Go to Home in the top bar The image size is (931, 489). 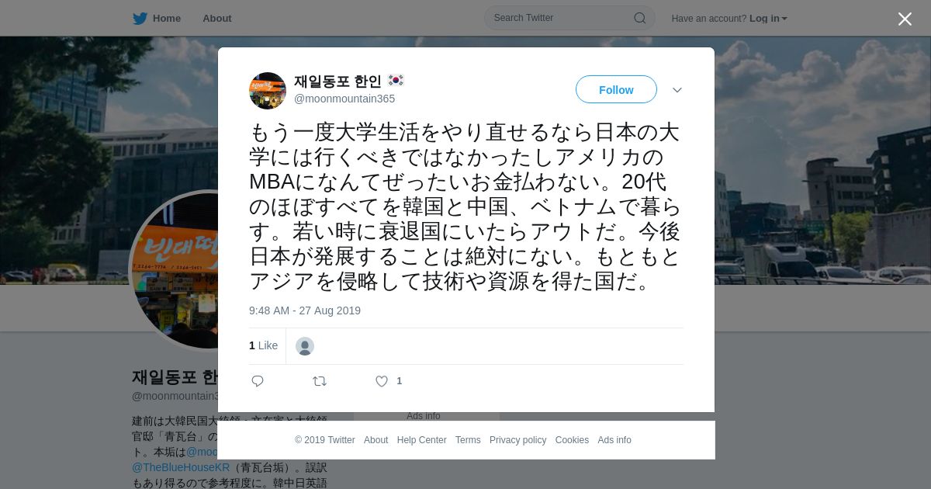[x=167, y=18]
